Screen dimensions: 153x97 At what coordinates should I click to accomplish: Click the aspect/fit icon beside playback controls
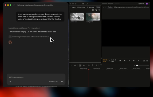pos(144,61)
